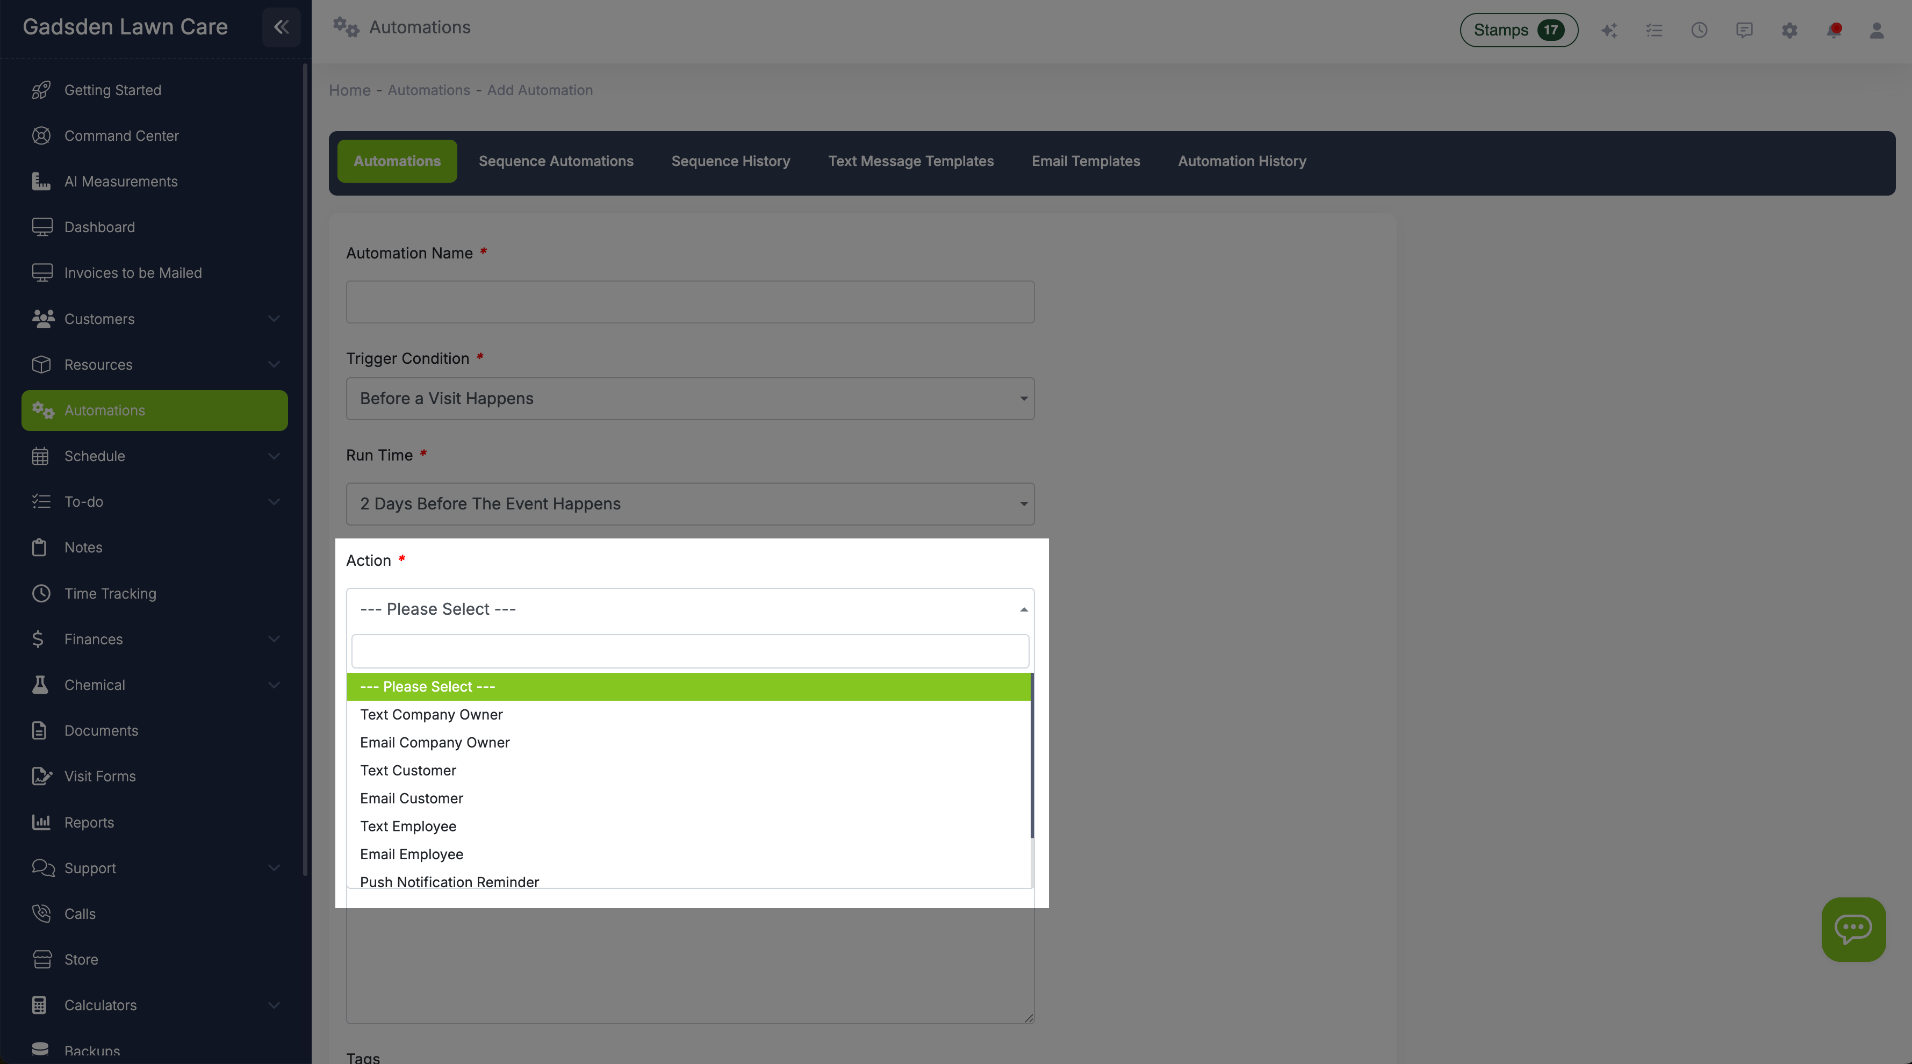Open the live chat bubble in bottom right
Screen dimensions: 1912x1064
[1853, 929]
